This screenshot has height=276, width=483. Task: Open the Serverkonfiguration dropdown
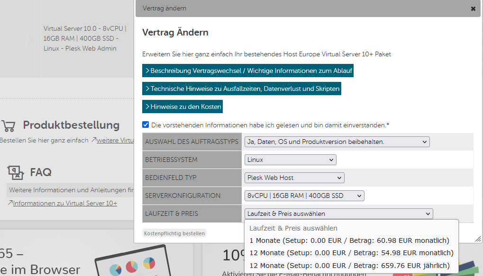pos(304,196)
